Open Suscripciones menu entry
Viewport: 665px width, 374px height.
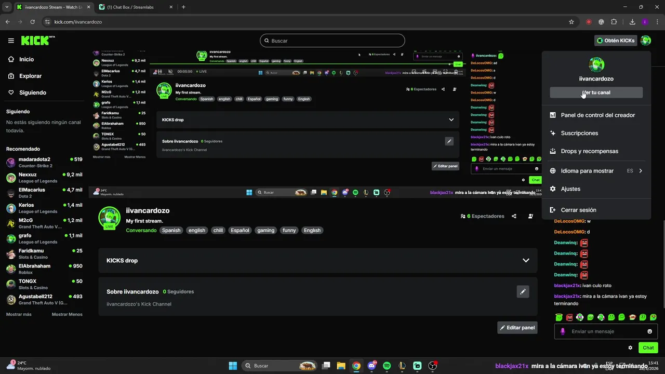[x=596, y=133]
